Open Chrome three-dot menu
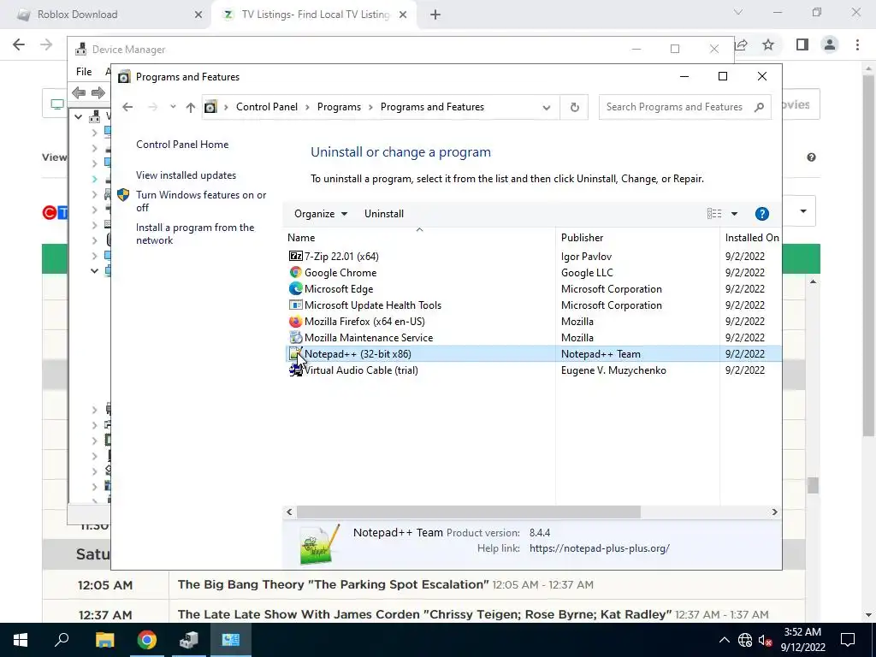 857,44
